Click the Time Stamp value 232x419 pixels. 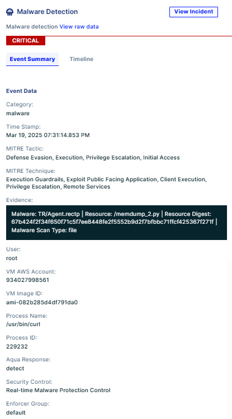pyautogui.click(x=48, y=135)
